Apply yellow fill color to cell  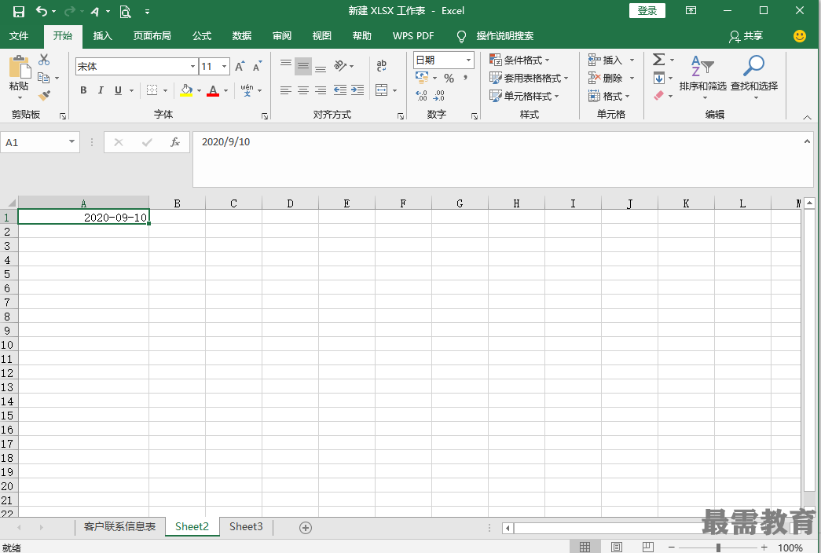(x=186, y=90)
